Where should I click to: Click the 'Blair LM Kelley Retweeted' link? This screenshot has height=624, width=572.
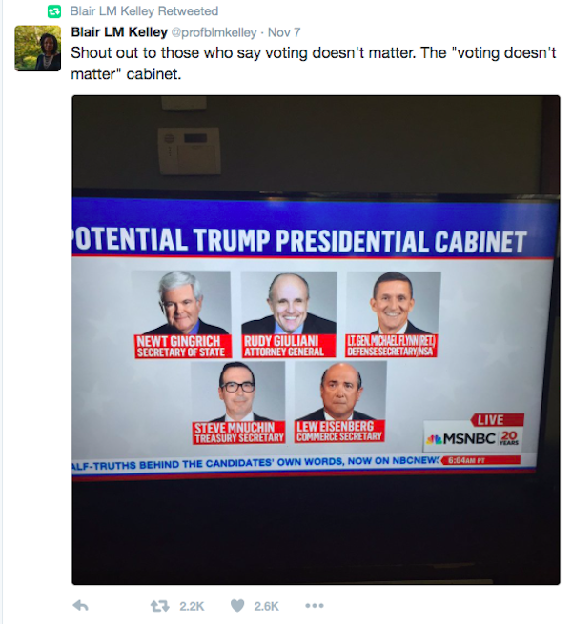(x=144, y=11)
